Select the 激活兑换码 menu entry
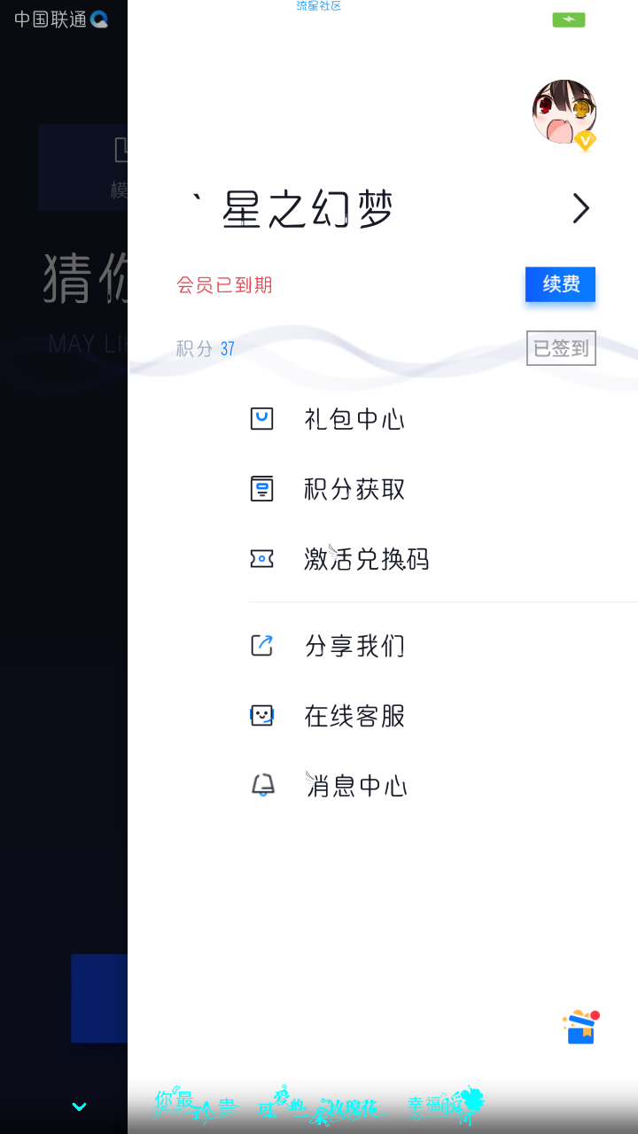The width and height of the screenshot is (638, 1134). pyautogui.click(x=367, y=559)
